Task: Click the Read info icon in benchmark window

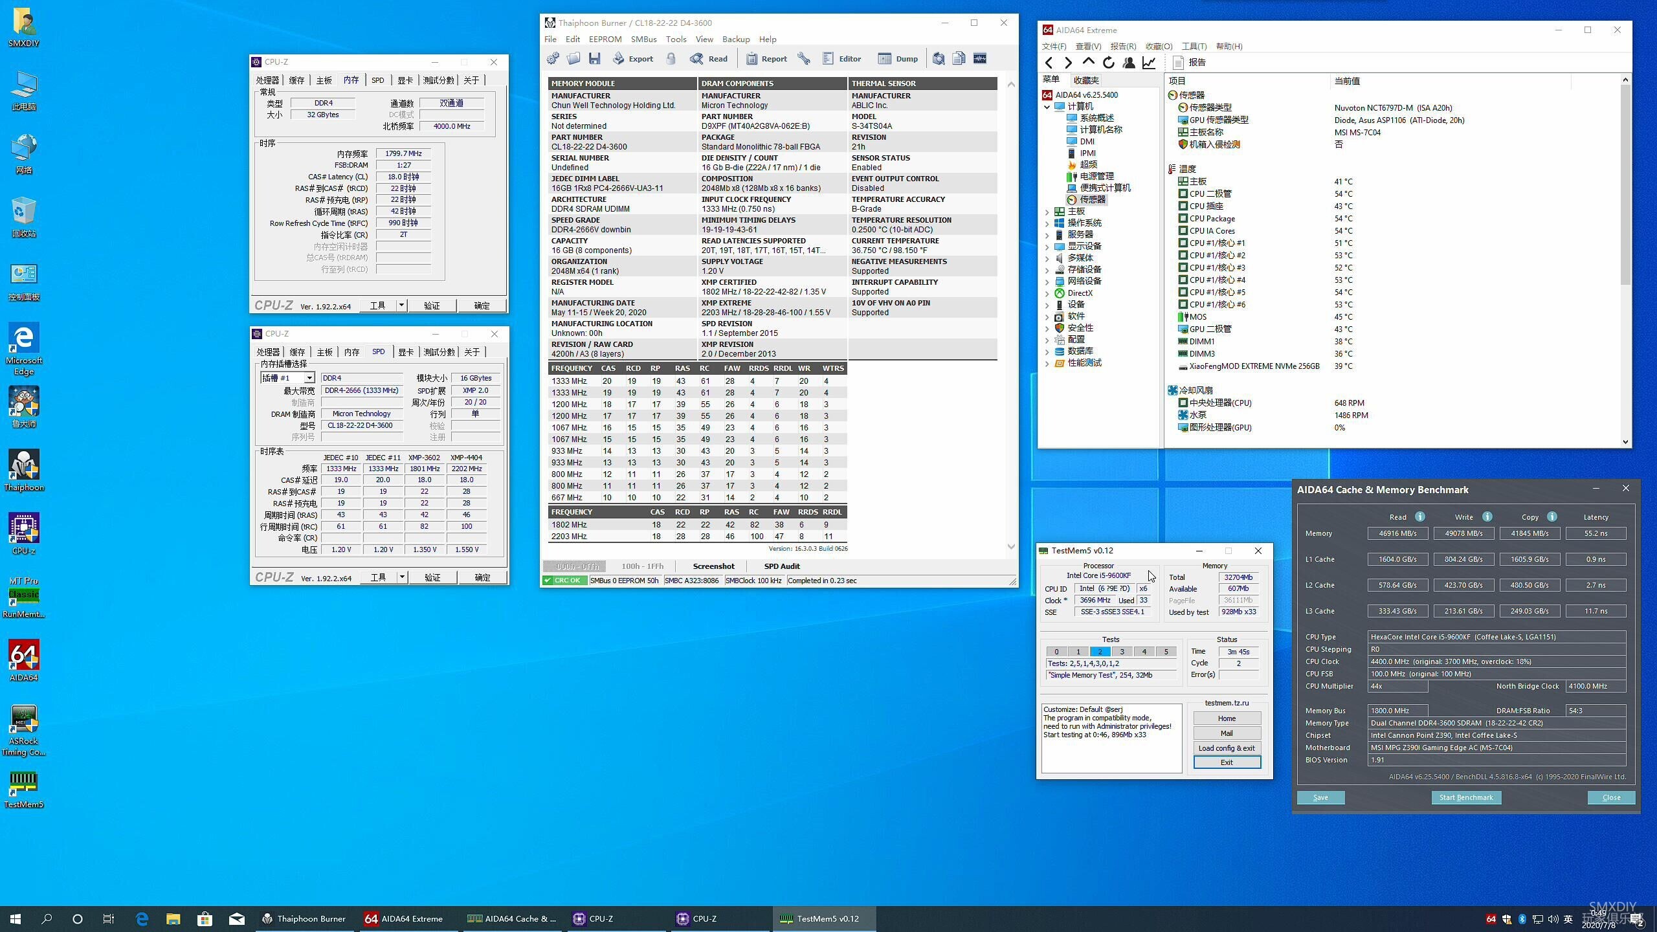Action: pyautogui.click(x=1420, y=516)
